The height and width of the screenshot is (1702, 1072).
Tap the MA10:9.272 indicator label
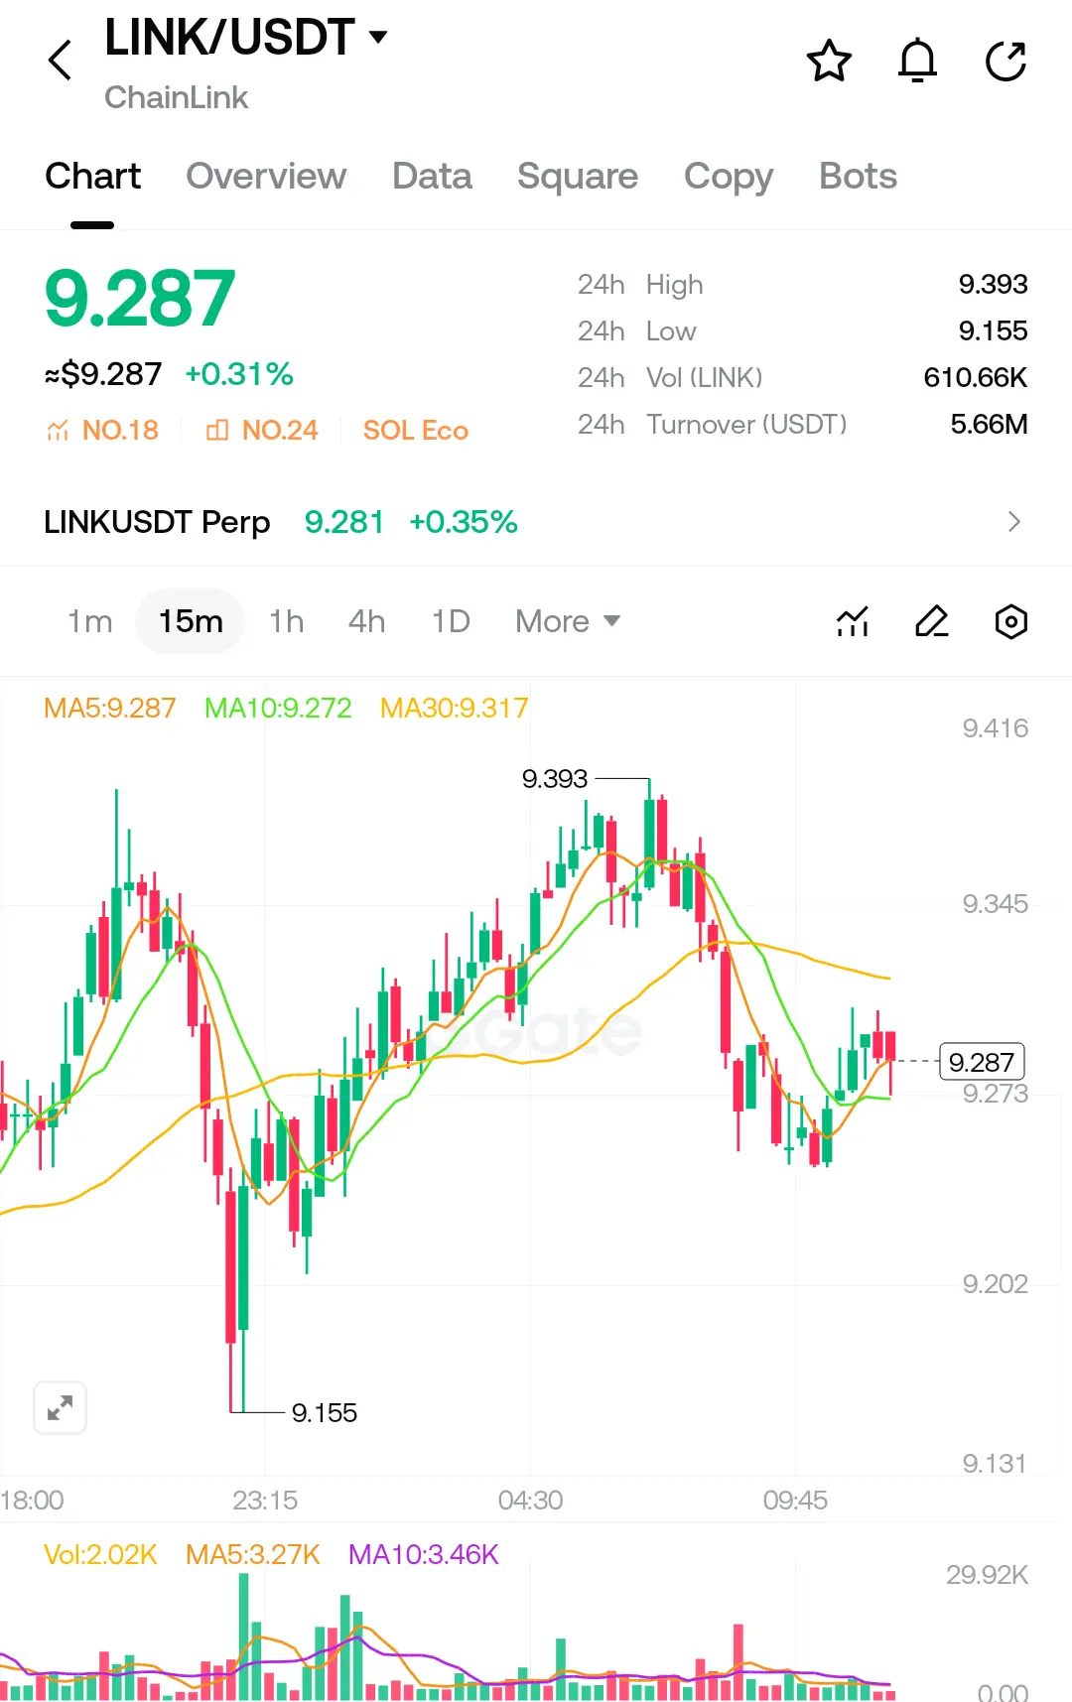pyautogui.click(x=278, y=708)
